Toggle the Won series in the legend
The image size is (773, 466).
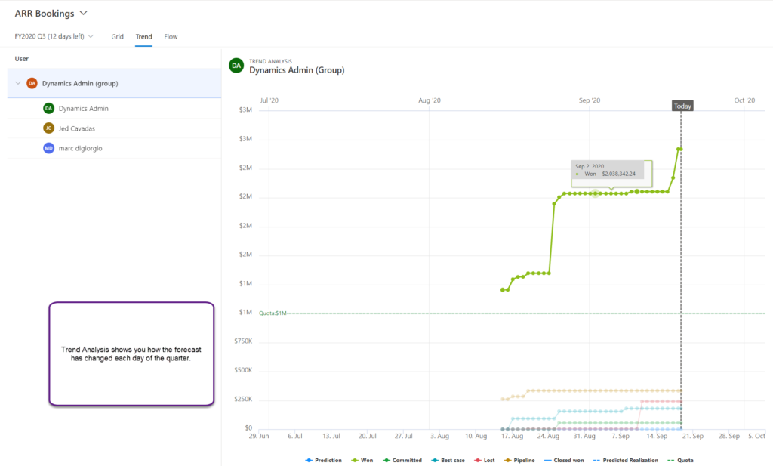(x=362, y=460)
